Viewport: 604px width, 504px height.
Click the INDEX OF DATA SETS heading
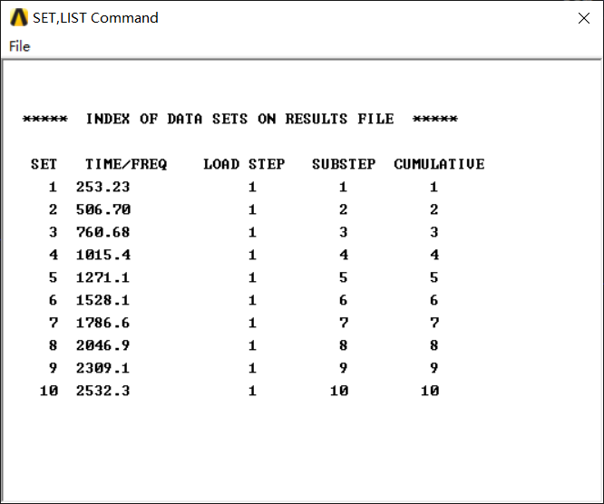(x=240, y=119)
